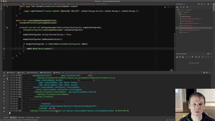Click the rabbit.Bind("device-updates") code line
This screenshot has width=215, height=121.
(x=40, y=49)
